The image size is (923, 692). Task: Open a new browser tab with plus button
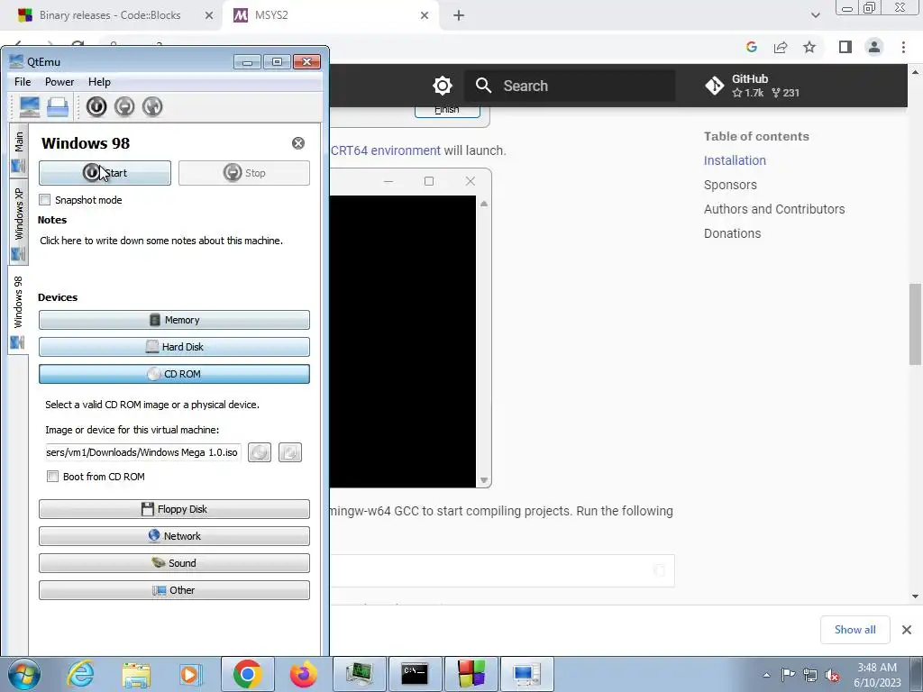click(459, 15)
